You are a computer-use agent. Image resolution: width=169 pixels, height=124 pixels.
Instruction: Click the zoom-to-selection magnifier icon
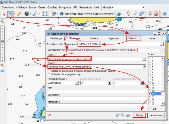123,115
